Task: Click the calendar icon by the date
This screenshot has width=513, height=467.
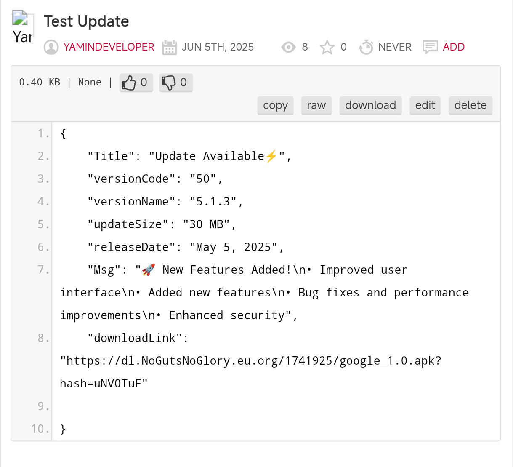Action: 169,47
